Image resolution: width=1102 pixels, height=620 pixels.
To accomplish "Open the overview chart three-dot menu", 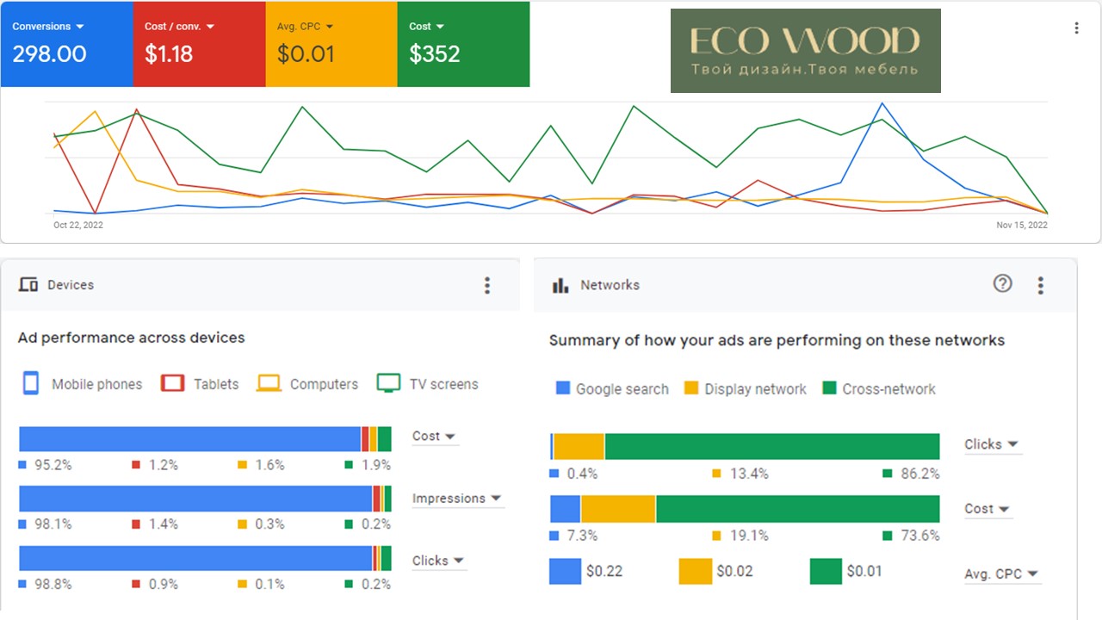I will 1076,28.
